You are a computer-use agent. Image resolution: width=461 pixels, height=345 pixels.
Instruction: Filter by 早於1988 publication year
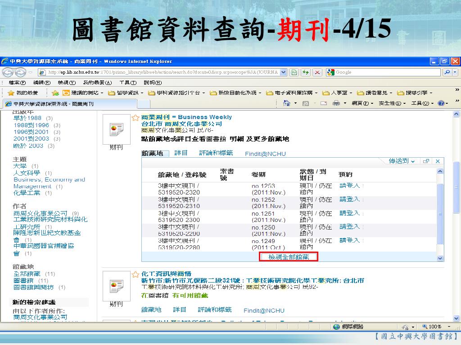27,118
